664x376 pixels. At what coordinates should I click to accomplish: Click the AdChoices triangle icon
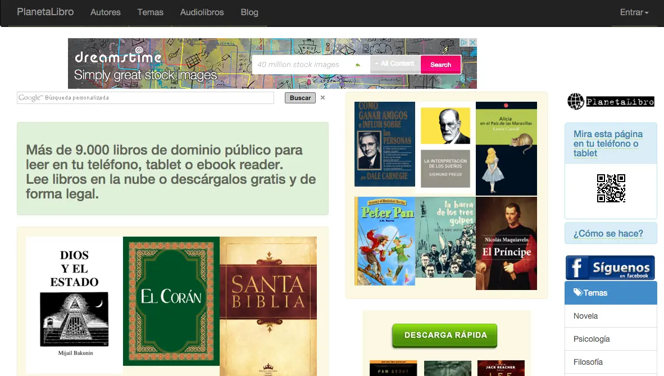(x=464, y=42)
